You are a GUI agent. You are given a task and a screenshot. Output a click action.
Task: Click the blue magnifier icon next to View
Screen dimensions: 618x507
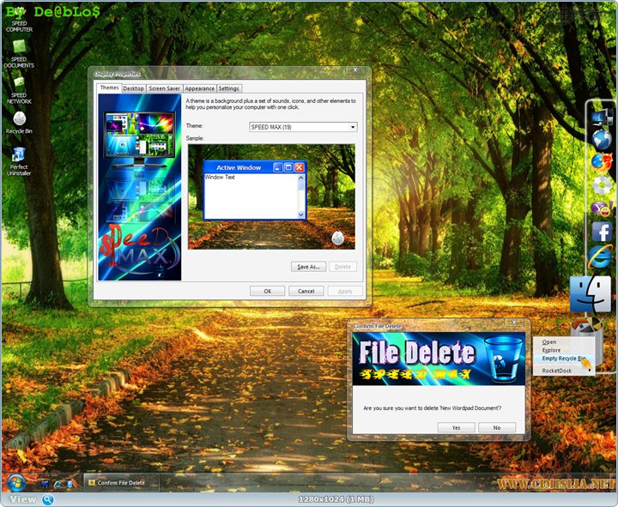(x=48, y=499)
